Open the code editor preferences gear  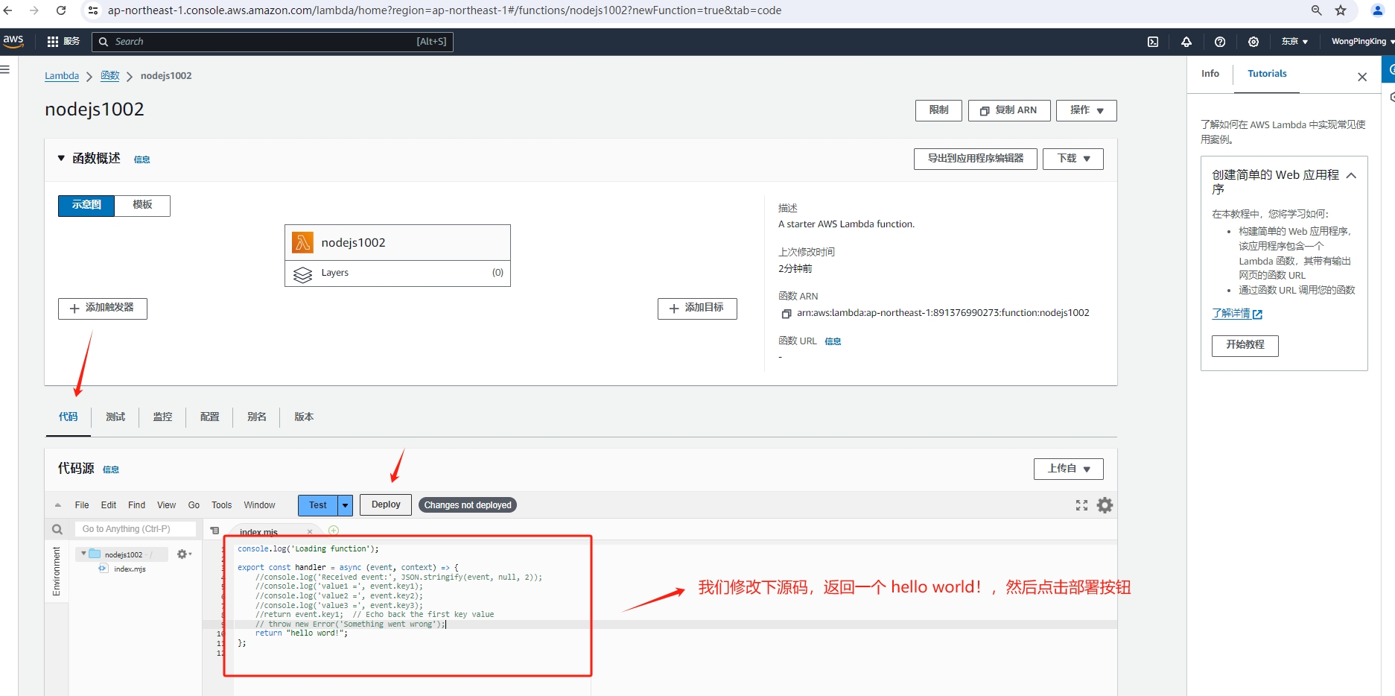1105,505
